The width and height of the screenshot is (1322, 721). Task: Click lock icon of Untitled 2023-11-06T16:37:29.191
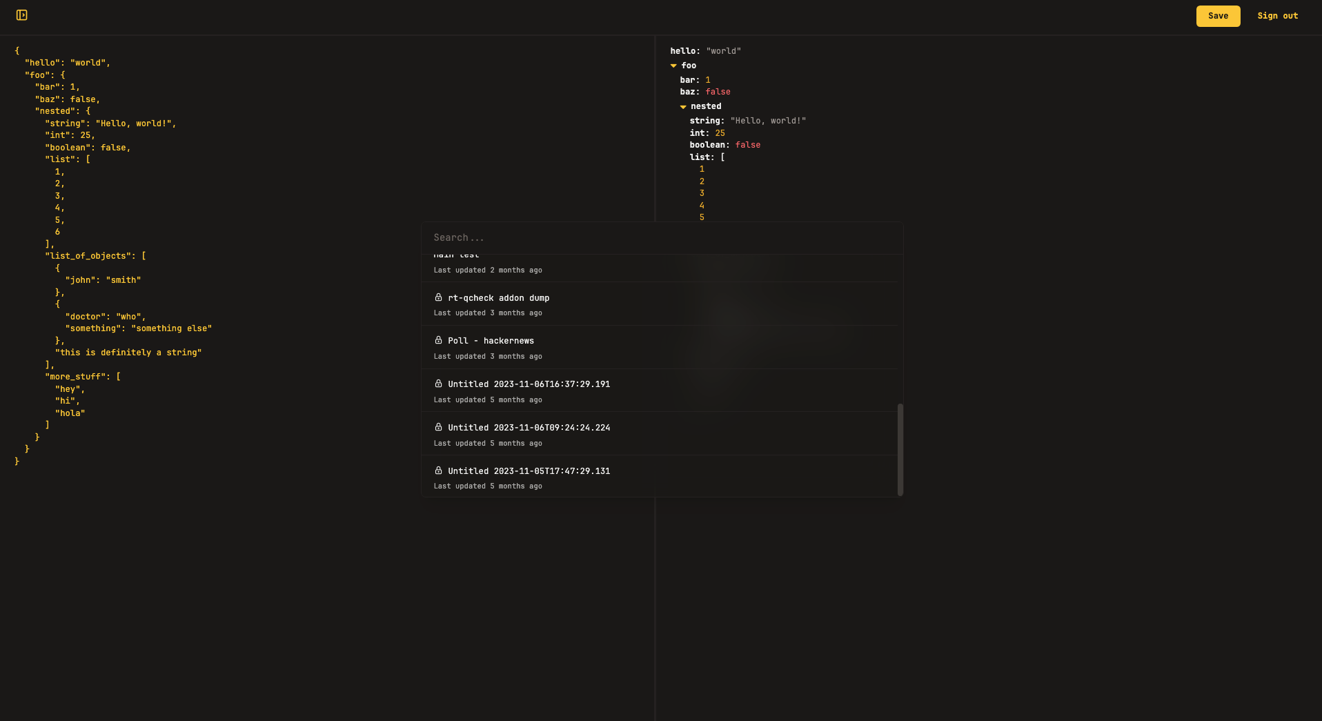point(438,384)
